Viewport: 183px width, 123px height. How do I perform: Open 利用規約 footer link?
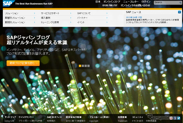click(51, 121)
